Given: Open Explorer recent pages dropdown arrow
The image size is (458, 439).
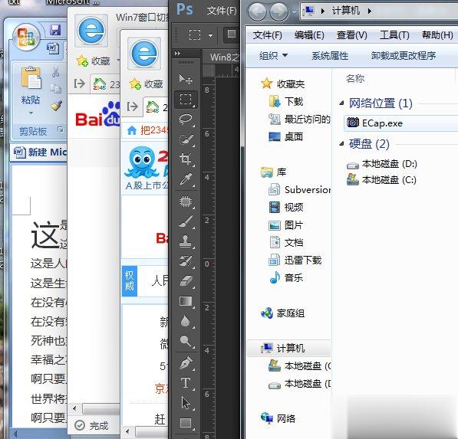Looking at the screenshot, I should point(294,12).
